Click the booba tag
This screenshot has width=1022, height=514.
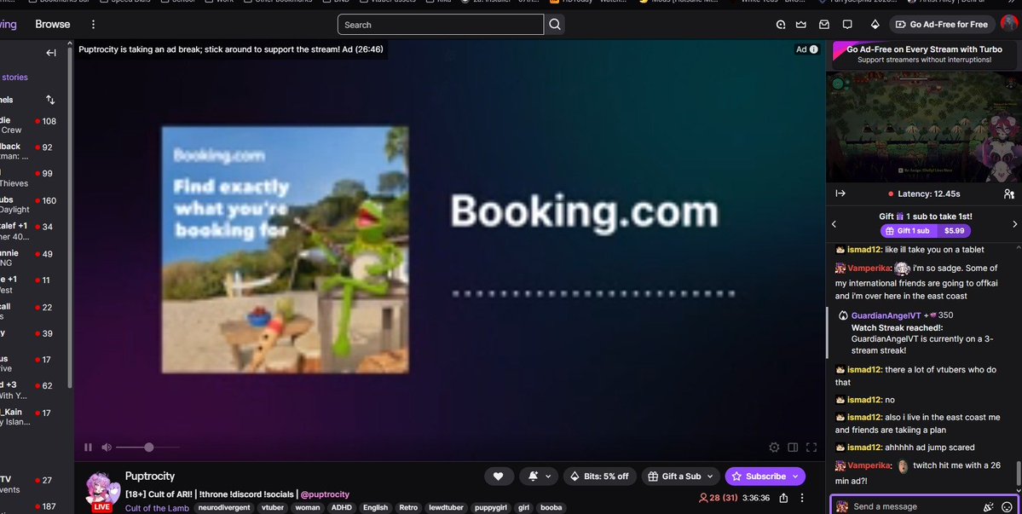tap(551, 507)
